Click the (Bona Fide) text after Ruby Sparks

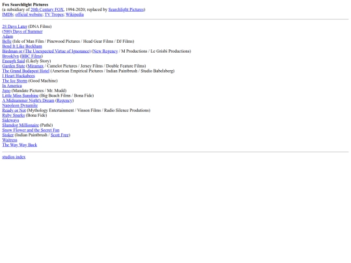click(x=36, y=115)
